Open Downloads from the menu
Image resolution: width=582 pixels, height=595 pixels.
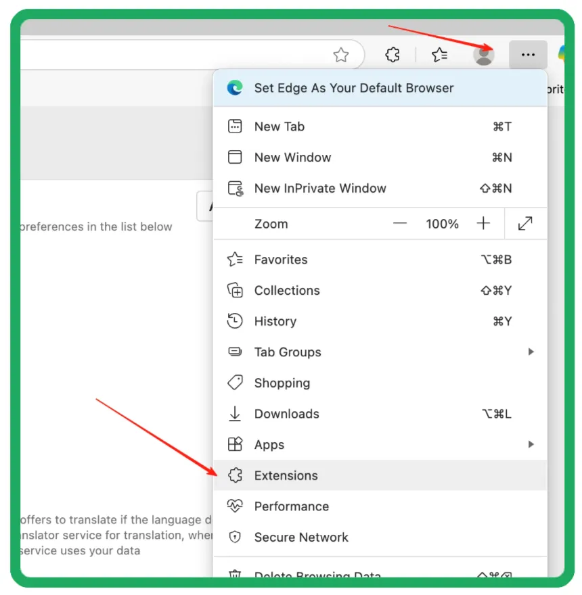(x=286, y=414)
